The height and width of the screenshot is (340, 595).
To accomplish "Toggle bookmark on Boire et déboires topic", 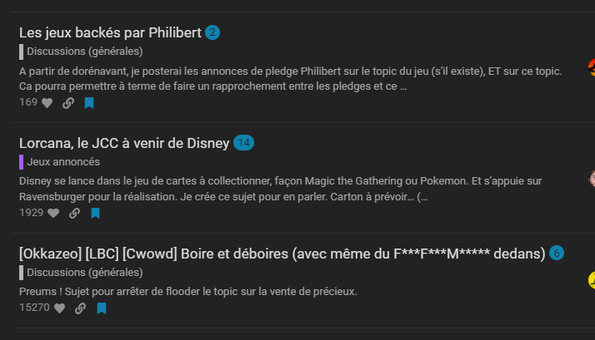I will pos(102,308).
